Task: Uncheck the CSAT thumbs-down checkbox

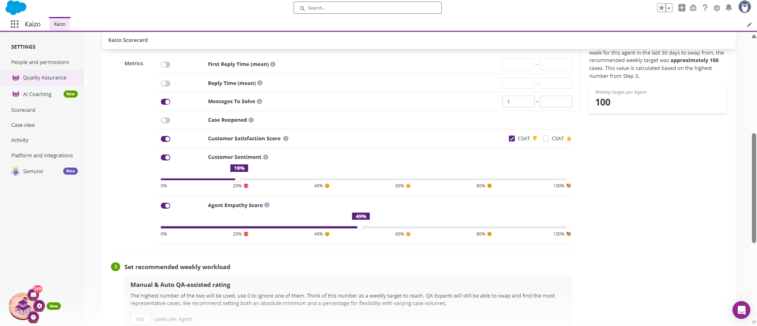Action: pyautogui.click(x=512, y=139)
